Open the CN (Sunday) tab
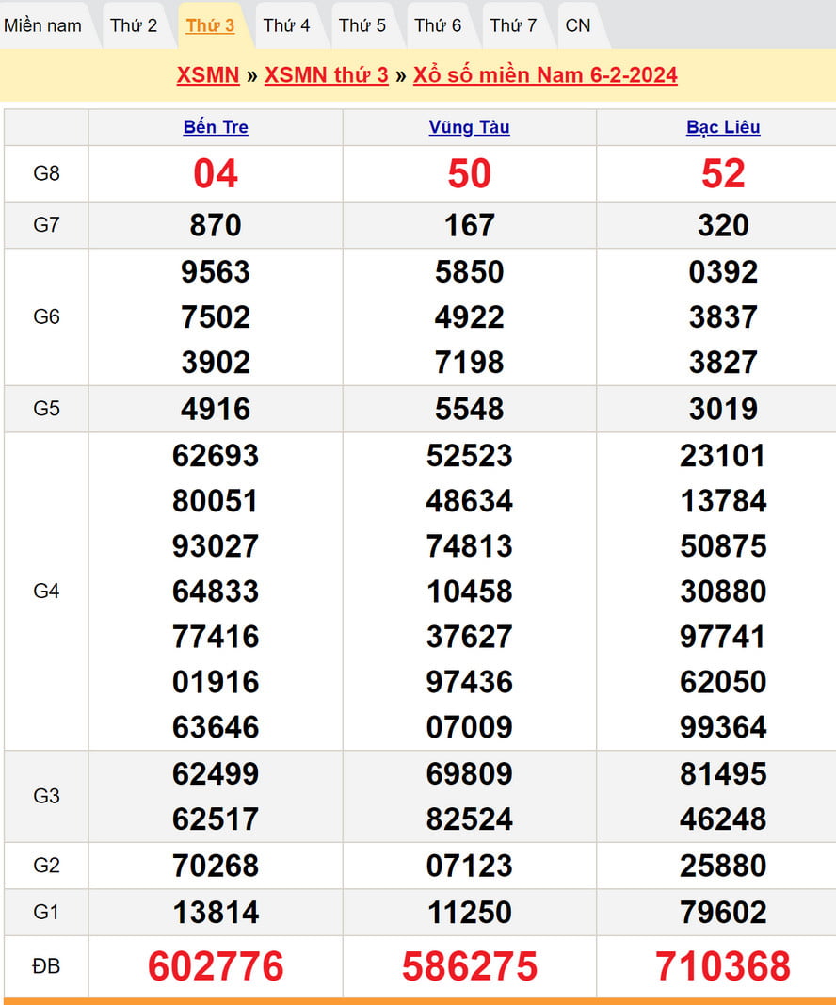Viewport: 836px width, 1005px height. pos(578,25)
